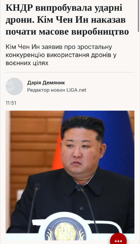Open the red three-dots floating menu button
Screen dimensions: 140x244
pyautogui.click(x=118, y=239)
